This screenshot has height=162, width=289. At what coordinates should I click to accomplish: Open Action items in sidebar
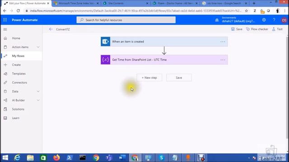click(x=20, y=47)
